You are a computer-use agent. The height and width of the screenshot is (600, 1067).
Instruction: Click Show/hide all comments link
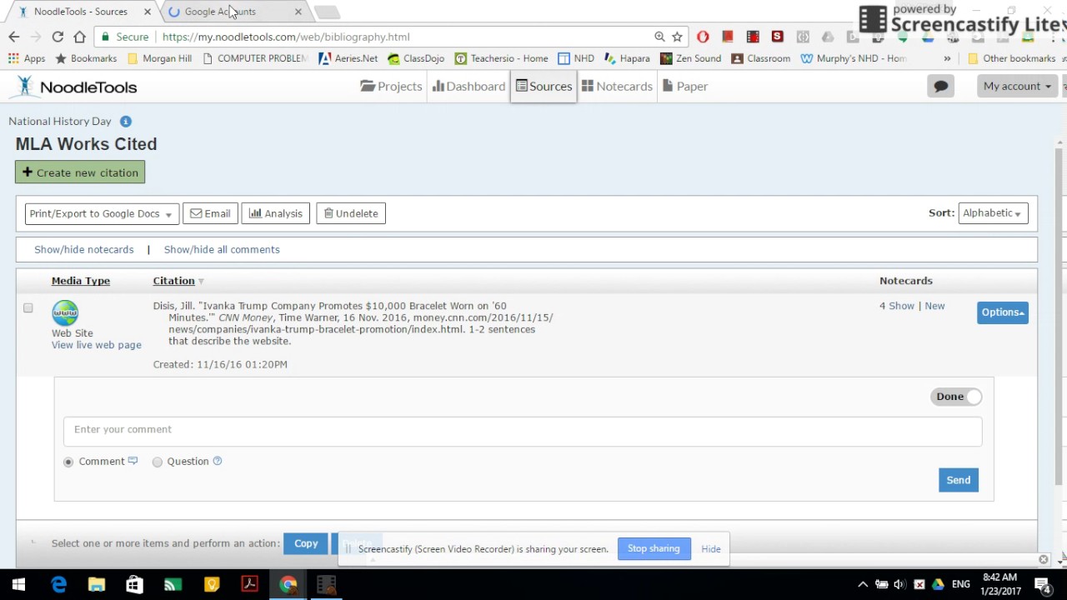click(x=222, y=249)
